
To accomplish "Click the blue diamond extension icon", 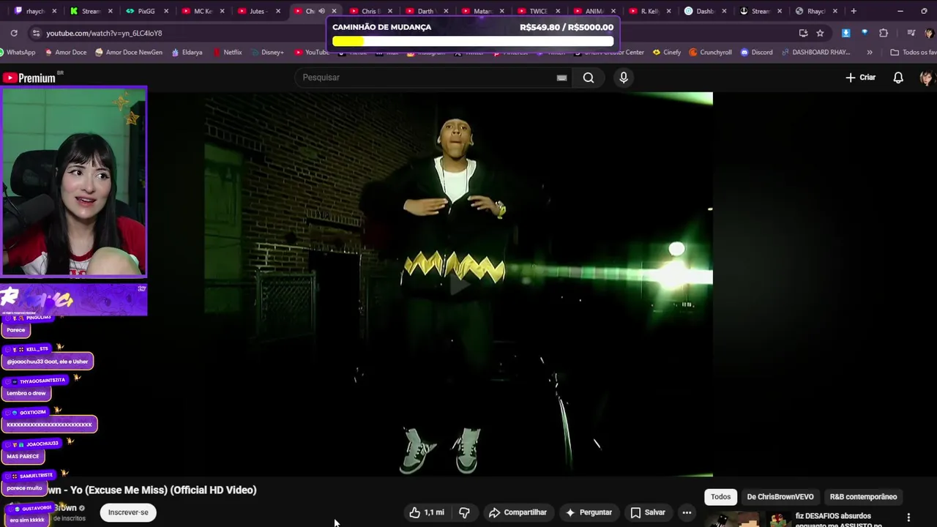I will point(865,33).
